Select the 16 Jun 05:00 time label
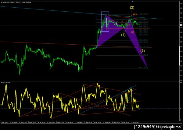The height and width of the screenshot is (130, 183). tap(41, 122)
